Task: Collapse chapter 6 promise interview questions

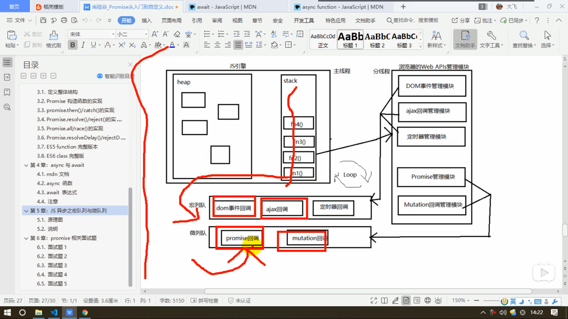Action: coord(26,238)
